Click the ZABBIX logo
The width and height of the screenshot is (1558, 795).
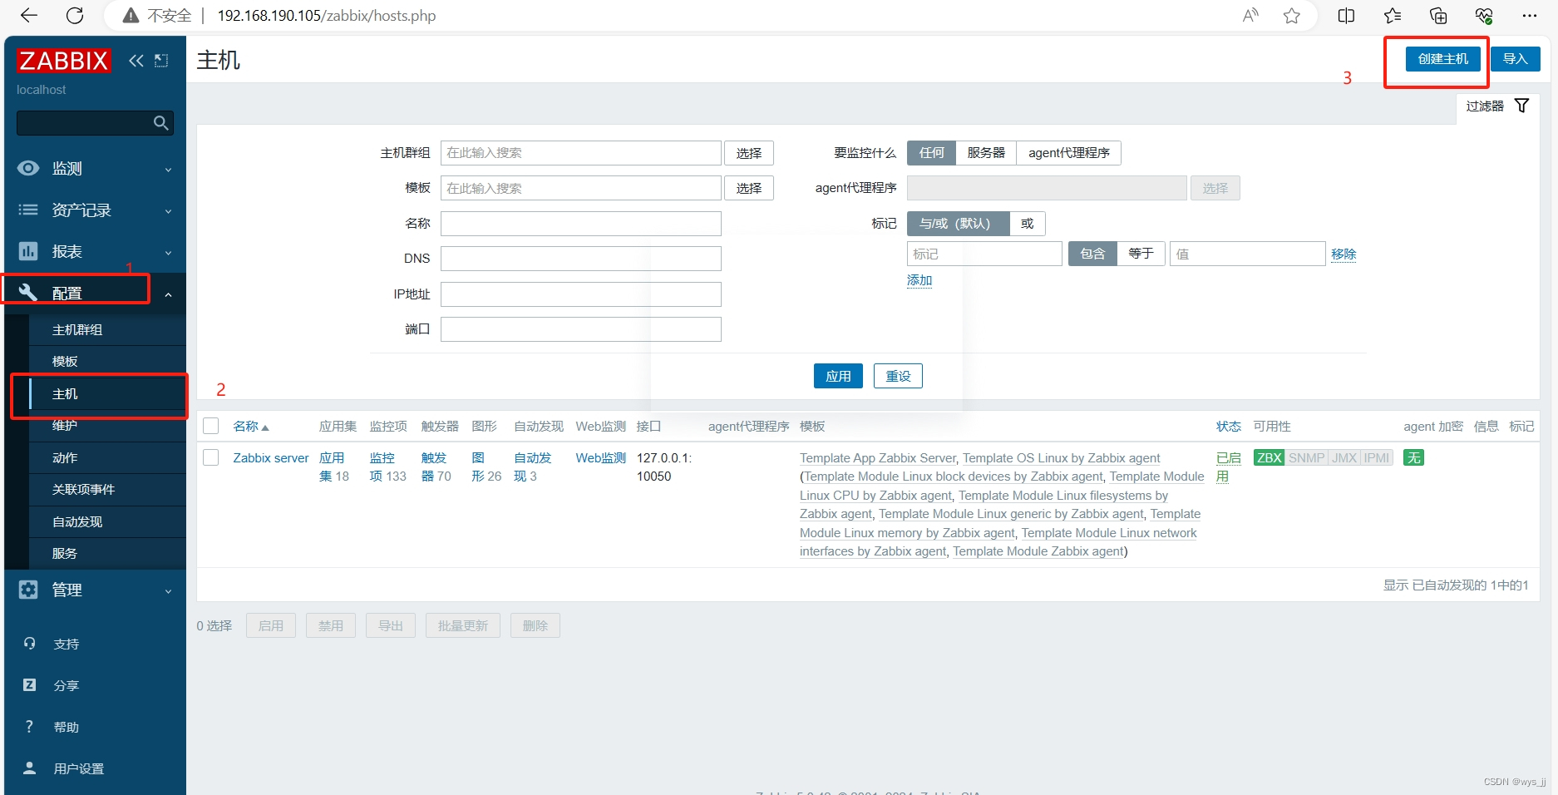click(x=64, y=61)
